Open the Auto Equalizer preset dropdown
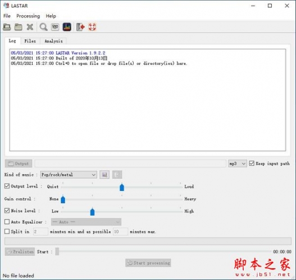 86,222
